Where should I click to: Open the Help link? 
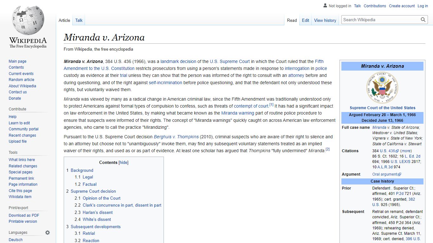13,117
